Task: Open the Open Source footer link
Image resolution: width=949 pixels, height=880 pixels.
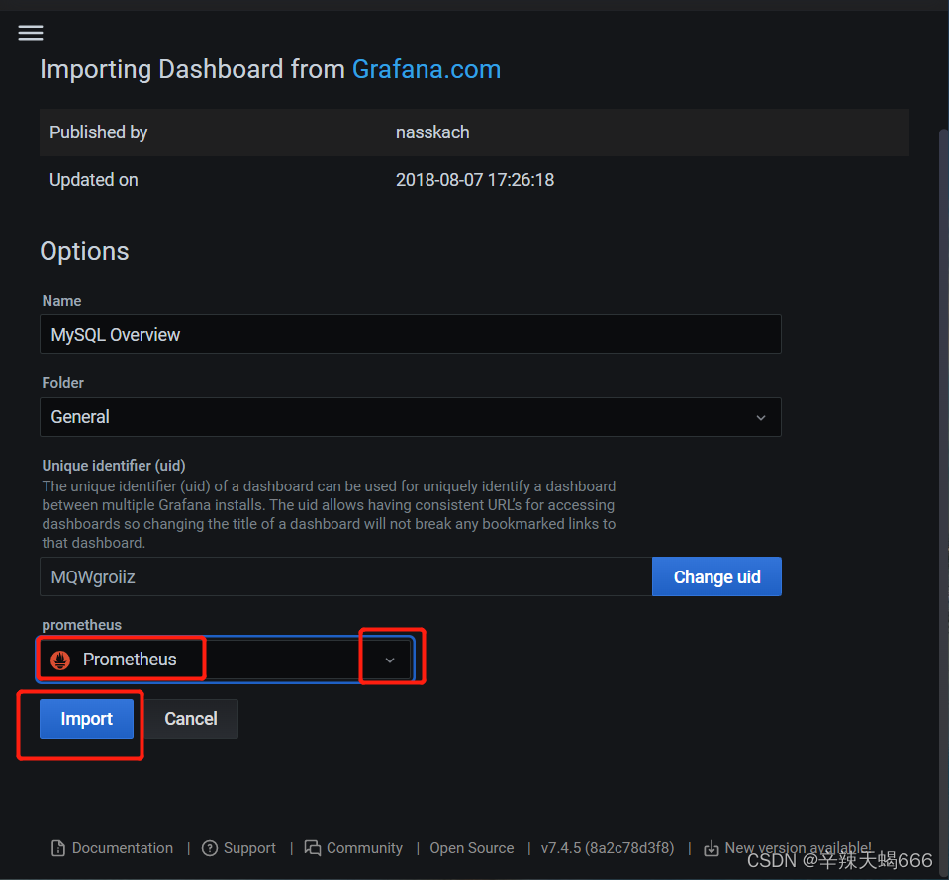Action: (x=471, y=848)
